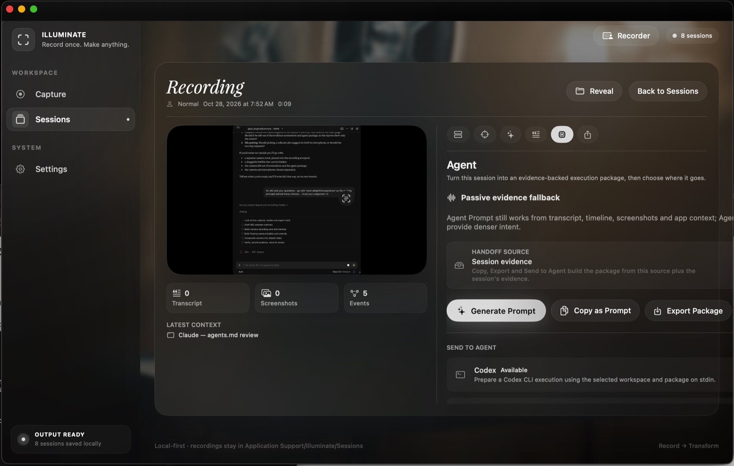Click the tray icon beside Session evidence
This screenshot has width=734, height=466.
click(459, 265)
